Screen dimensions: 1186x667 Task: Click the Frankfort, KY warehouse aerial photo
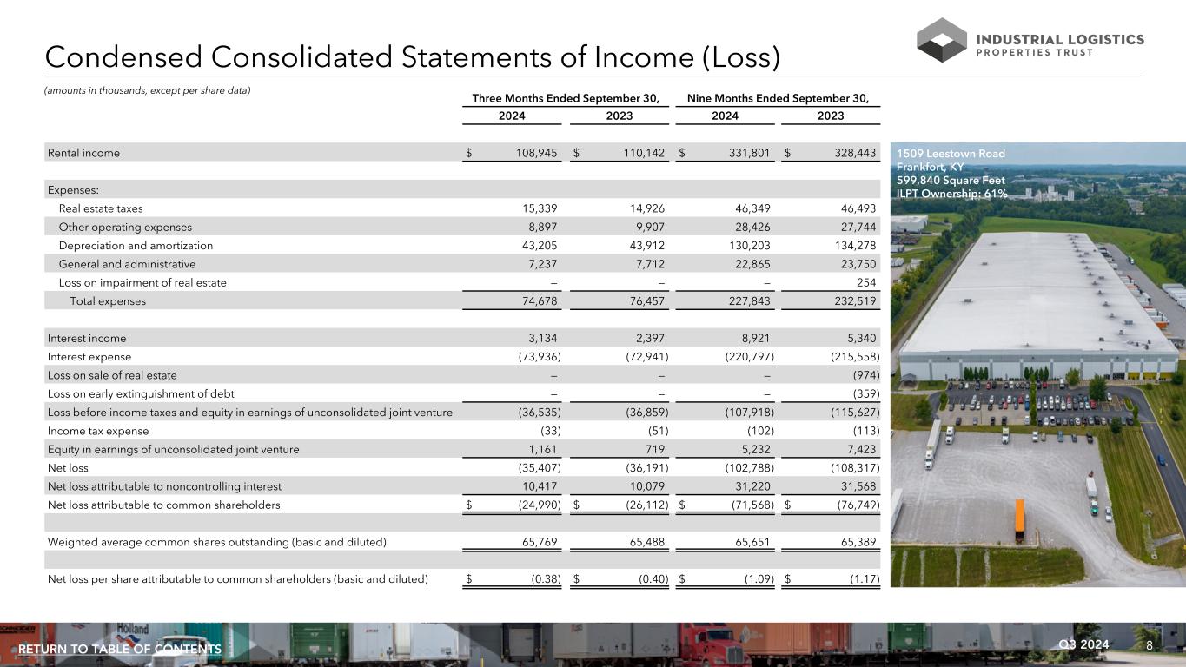1037,391
